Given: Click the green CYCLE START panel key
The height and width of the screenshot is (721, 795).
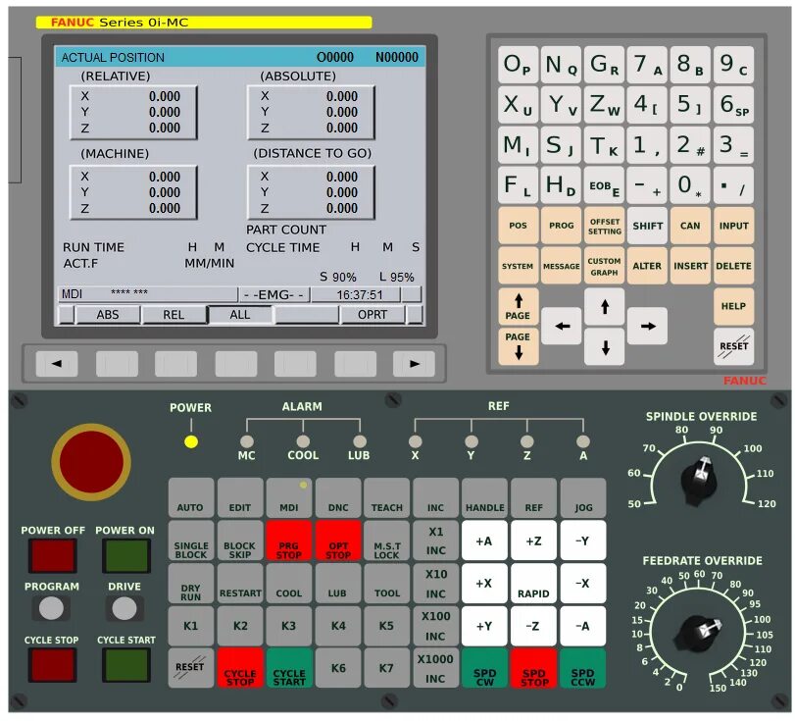Looking at the screenshot, I should (289, 668).
